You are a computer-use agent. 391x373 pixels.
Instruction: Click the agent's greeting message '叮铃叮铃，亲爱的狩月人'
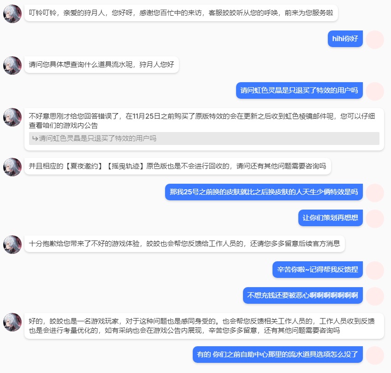[181, 13]
